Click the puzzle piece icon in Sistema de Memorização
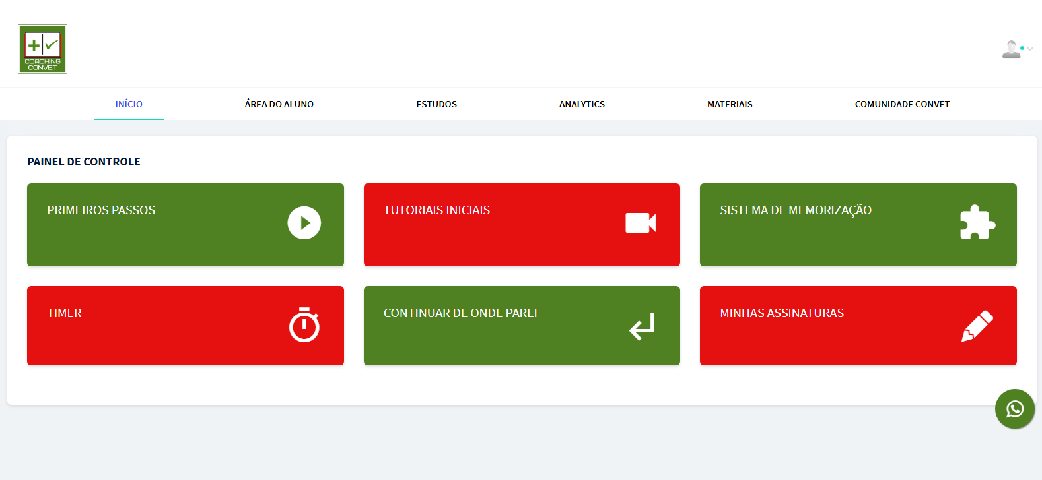The image size is (1042, 480). (x=977, y=223)
